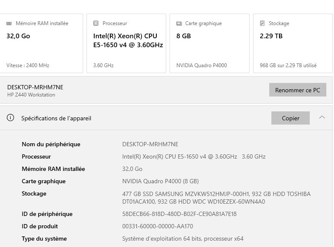
Task: Select the ID de produit value 00331-60000
Action: pyautogui.click(x=158, y=226)
